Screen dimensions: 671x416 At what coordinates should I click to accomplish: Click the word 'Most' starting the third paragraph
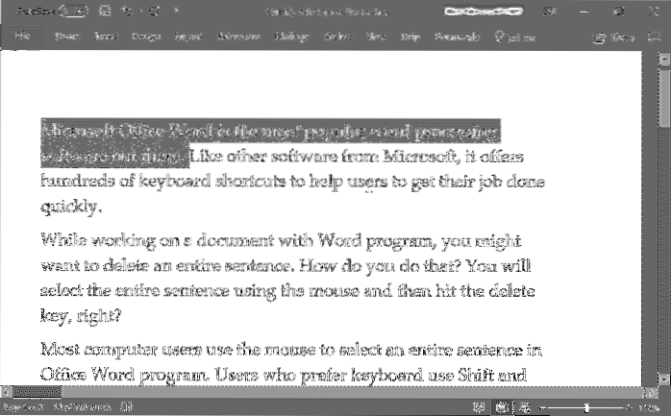[x=60, y=350]
